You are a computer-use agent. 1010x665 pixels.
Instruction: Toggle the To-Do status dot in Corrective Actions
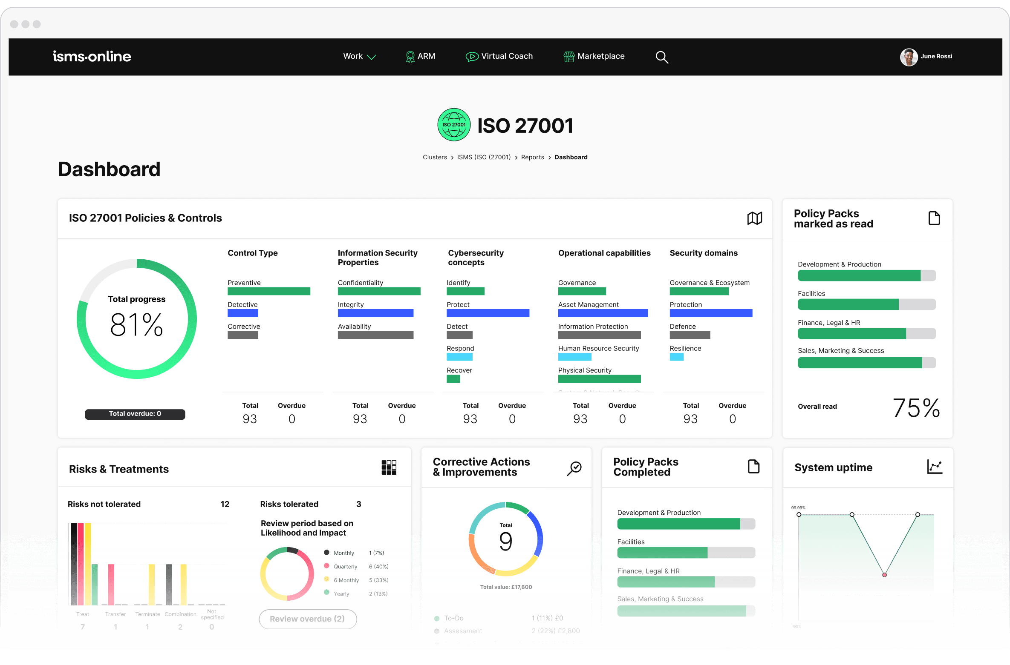436,618
